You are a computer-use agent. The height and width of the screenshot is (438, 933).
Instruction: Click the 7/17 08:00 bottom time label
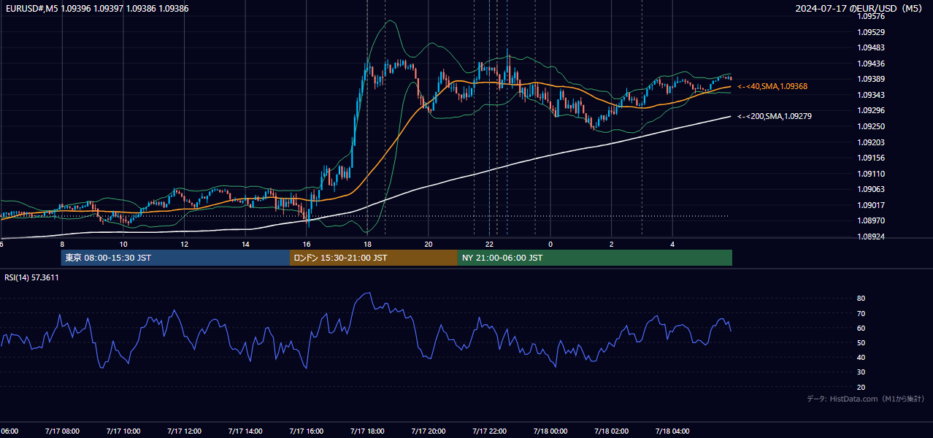click(x=62, y=431)
